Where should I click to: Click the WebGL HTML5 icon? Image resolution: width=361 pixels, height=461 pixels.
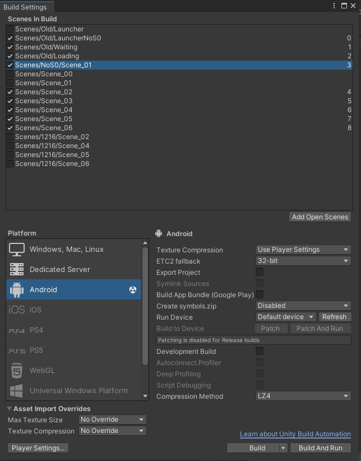[17, 371]
